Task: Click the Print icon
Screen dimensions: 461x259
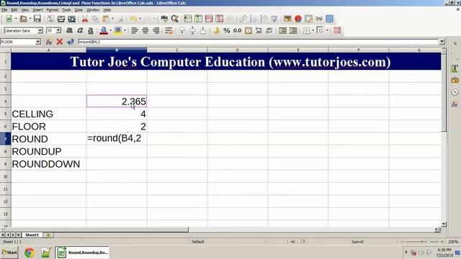Action: (x=61, y=19)
